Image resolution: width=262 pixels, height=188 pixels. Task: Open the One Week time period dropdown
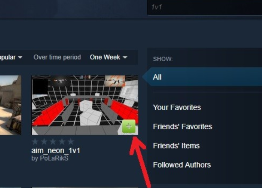click(109, 58)
